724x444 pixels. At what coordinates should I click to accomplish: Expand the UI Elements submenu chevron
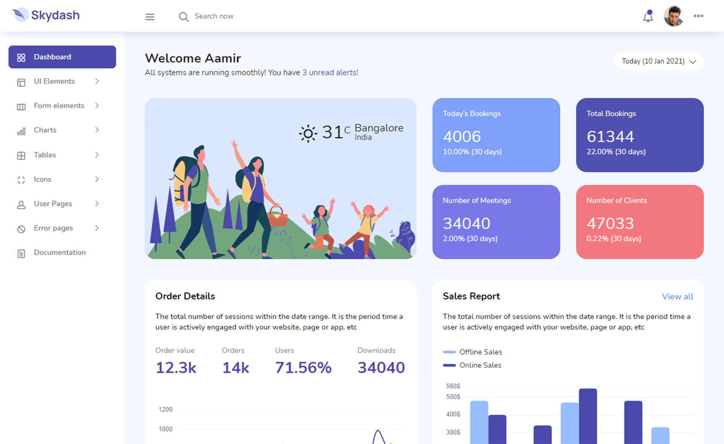coord(97,81)
